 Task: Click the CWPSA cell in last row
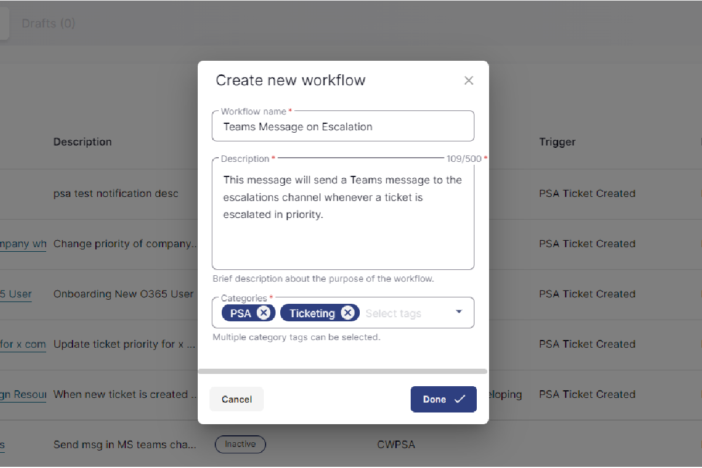(396, 445)
